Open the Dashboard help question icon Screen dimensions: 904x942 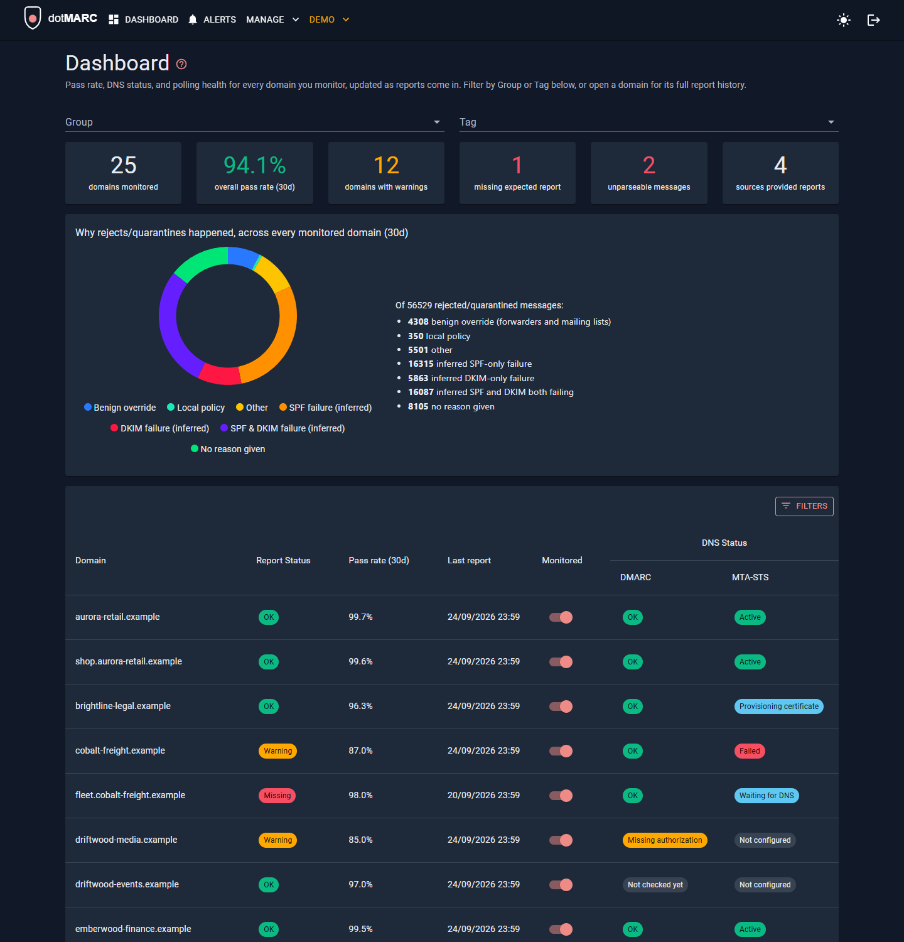(181, 64)
